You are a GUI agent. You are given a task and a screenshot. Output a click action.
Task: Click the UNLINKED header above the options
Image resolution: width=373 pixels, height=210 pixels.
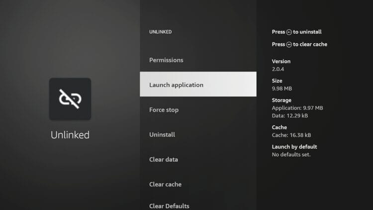click(x=160, y=32)
